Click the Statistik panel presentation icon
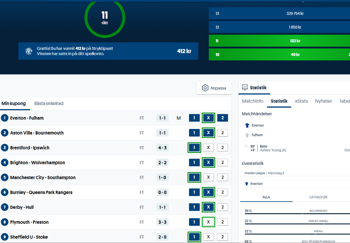This screenshot has width=350, height=243. 245,88
